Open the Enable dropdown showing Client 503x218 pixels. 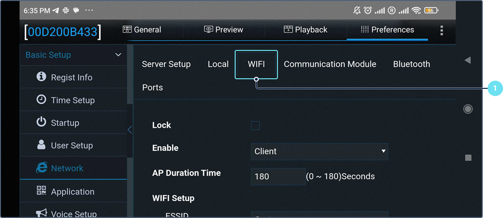319,151
